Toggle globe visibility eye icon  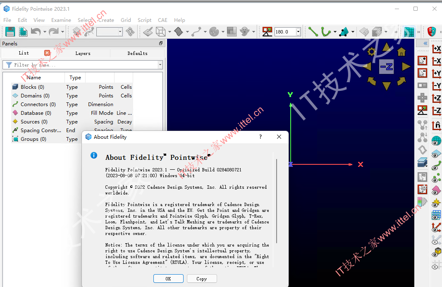[x=436, y=140]
